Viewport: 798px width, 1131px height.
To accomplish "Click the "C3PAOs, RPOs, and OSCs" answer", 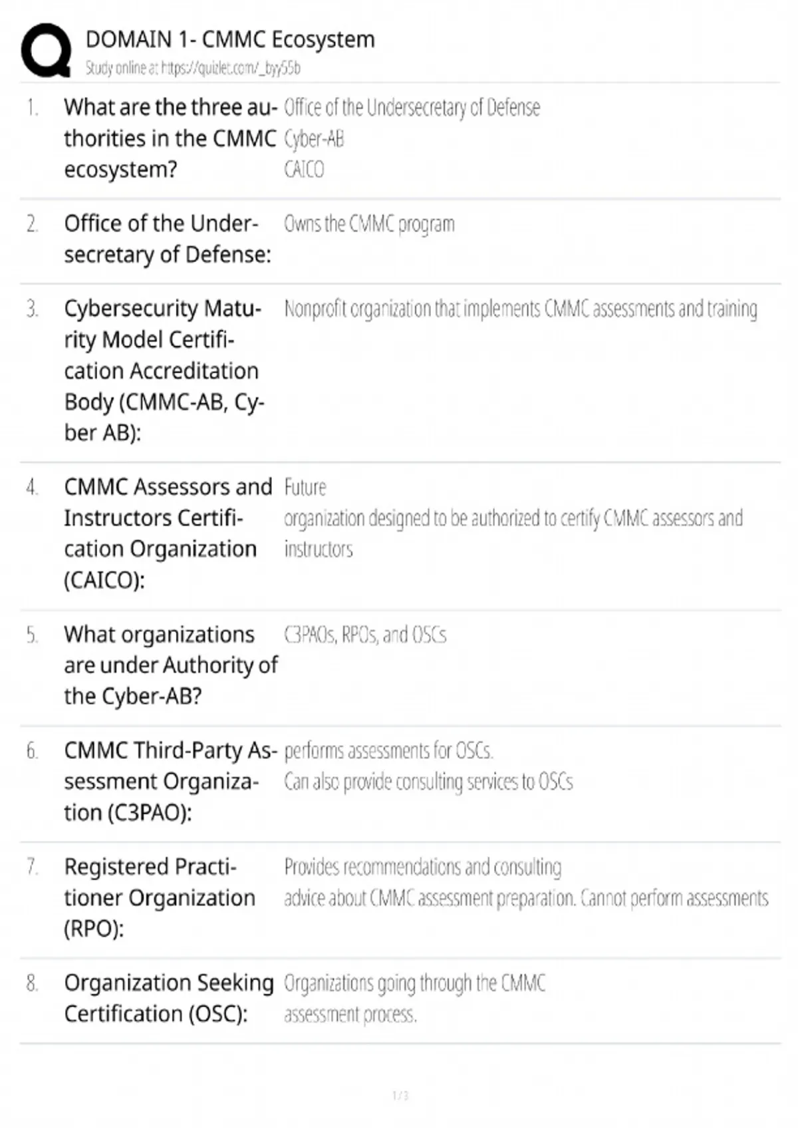I will [x=365, y=635].
